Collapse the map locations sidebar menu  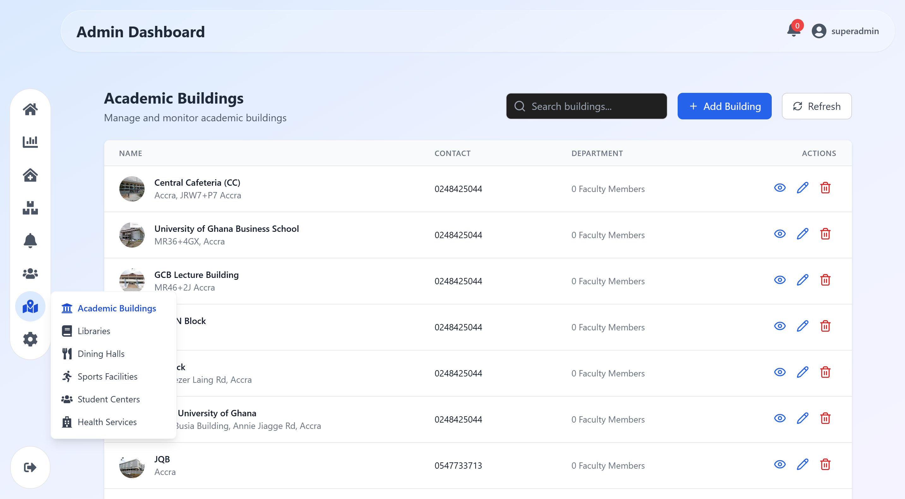(30, 306)
